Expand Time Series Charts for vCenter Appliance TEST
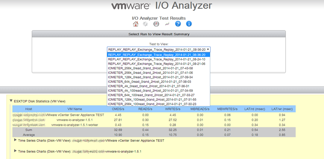 (15, 140)
